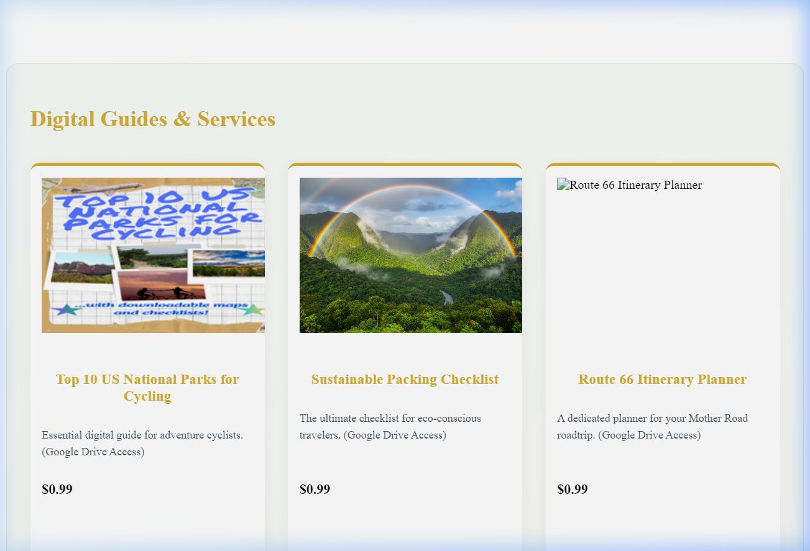
Task: Select the sunset cyclists silhouette photo
Action: 162,285
